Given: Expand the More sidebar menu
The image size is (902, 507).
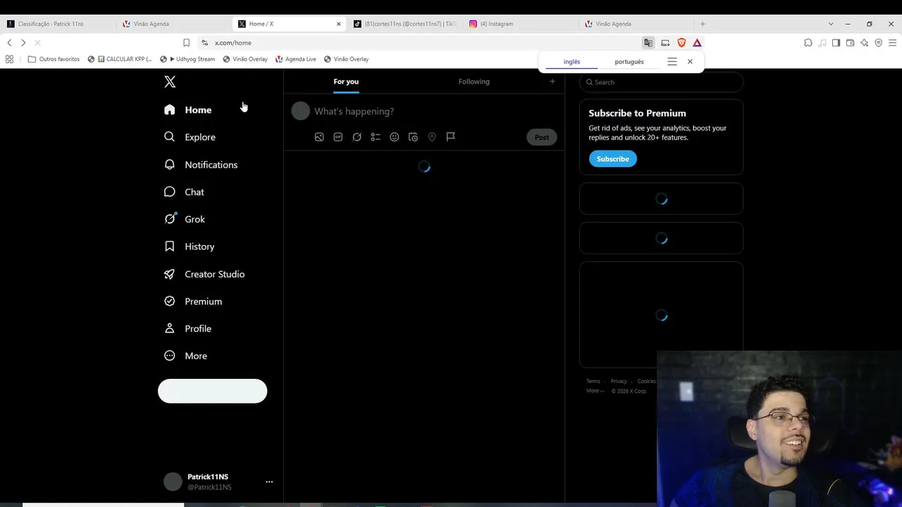Looking at the screenshot, I should 186,356.
